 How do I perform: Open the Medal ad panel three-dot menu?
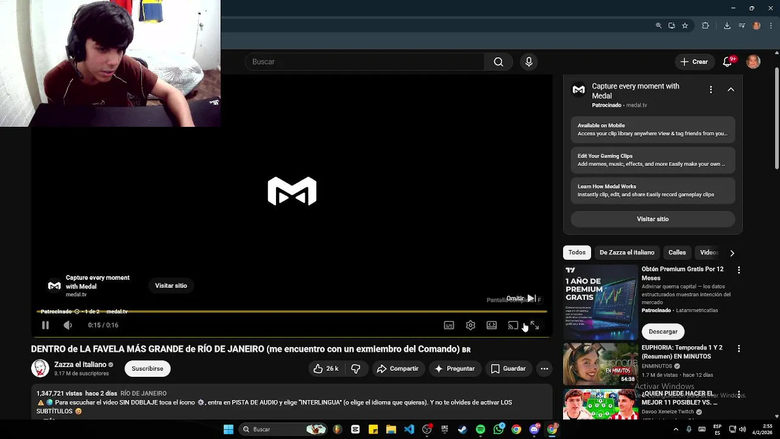(x=711, y=90)
